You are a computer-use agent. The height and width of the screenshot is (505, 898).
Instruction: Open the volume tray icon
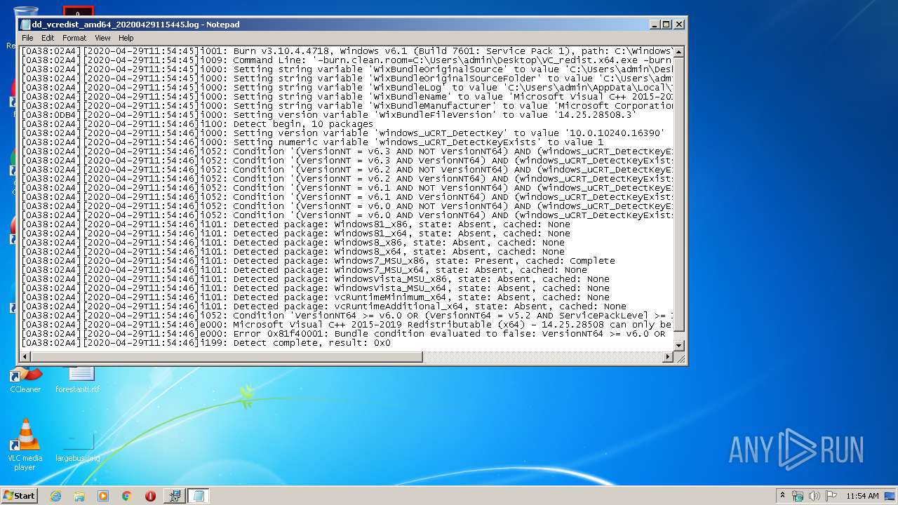coord(815,496)
